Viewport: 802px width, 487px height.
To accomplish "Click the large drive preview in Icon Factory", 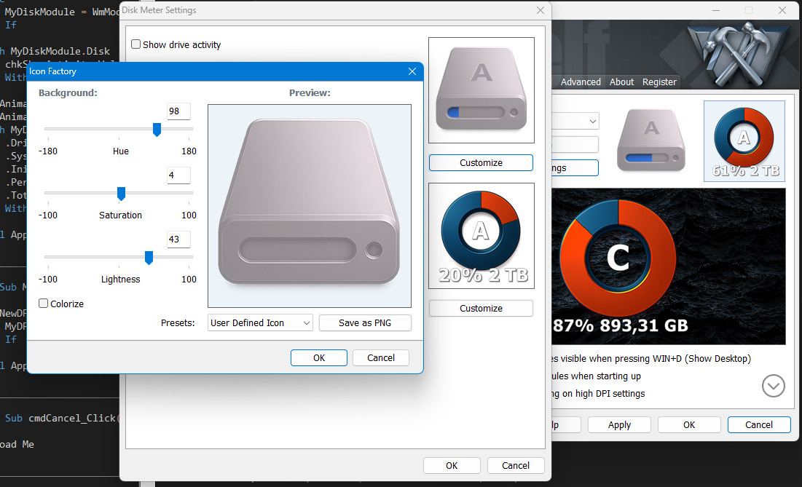I will pyautogui.click(x=309, y=205).
